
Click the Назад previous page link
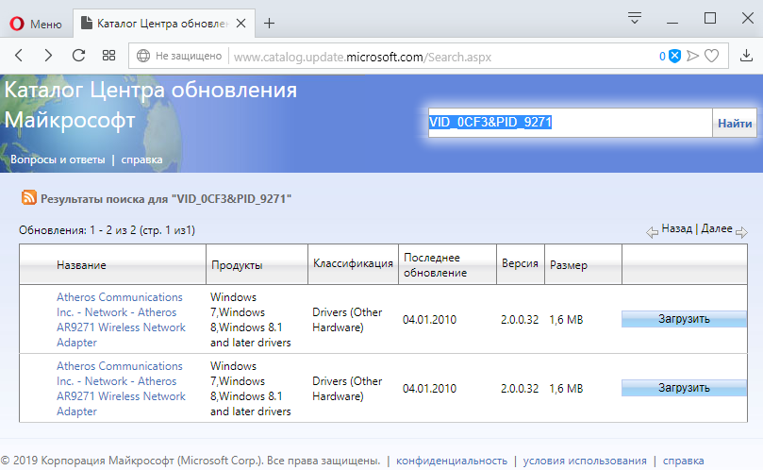[676, 228]
